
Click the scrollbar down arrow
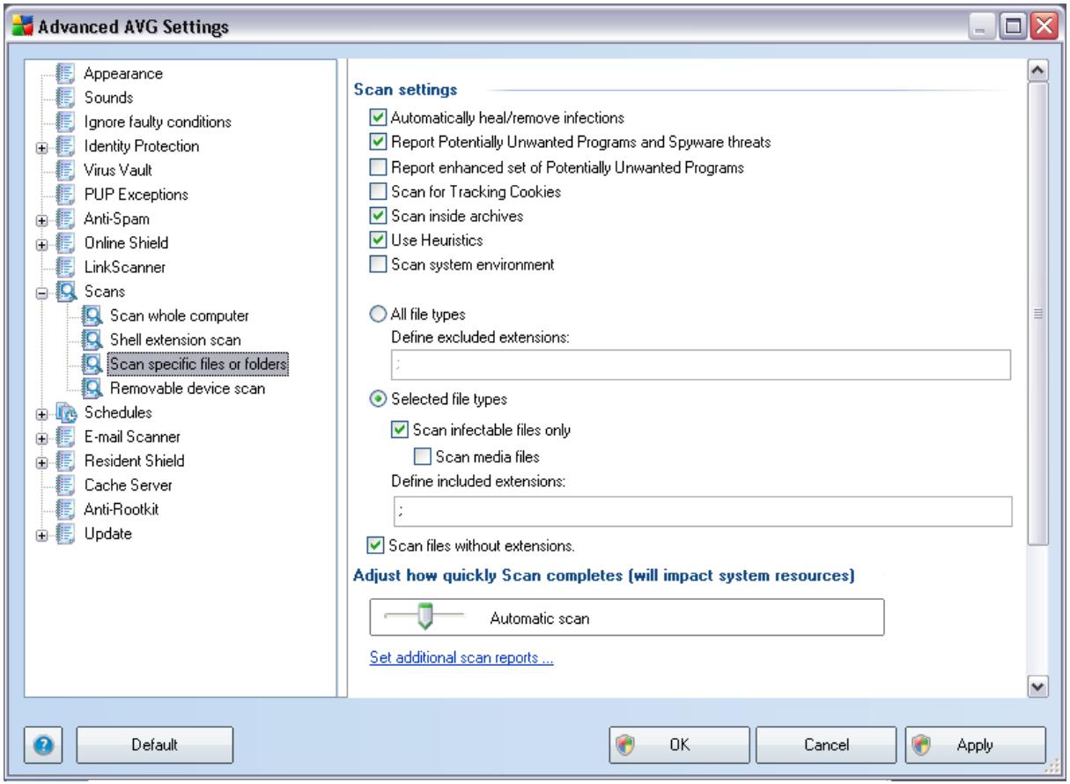[1037, 685]
